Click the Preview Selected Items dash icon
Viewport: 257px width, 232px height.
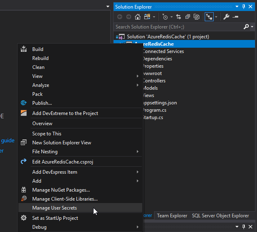tap(236, 17)
